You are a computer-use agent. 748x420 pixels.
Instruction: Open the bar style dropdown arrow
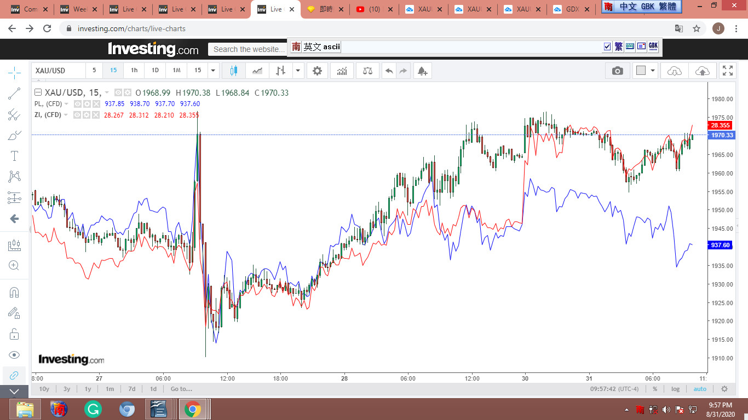pos(298,71)
